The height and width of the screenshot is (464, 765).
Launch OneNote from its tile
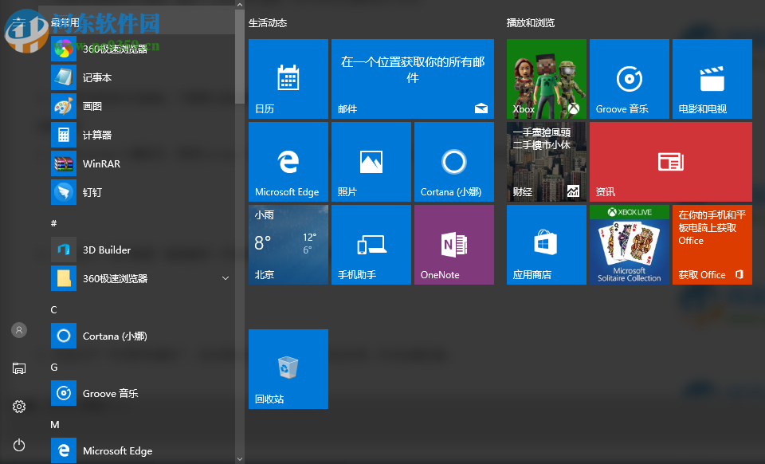coord(453,244)
